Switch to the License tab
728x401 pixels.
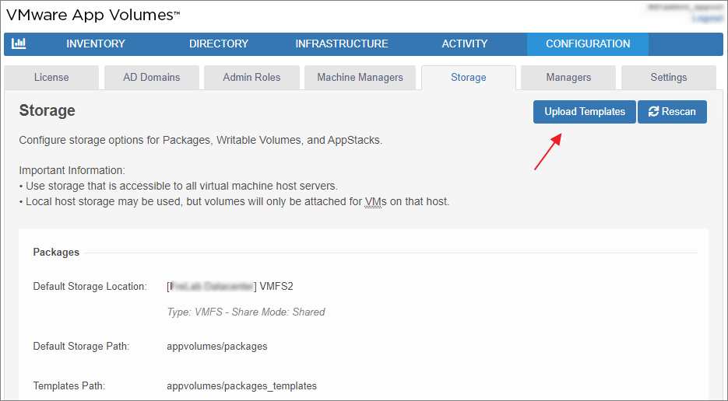tap(51, 78)
